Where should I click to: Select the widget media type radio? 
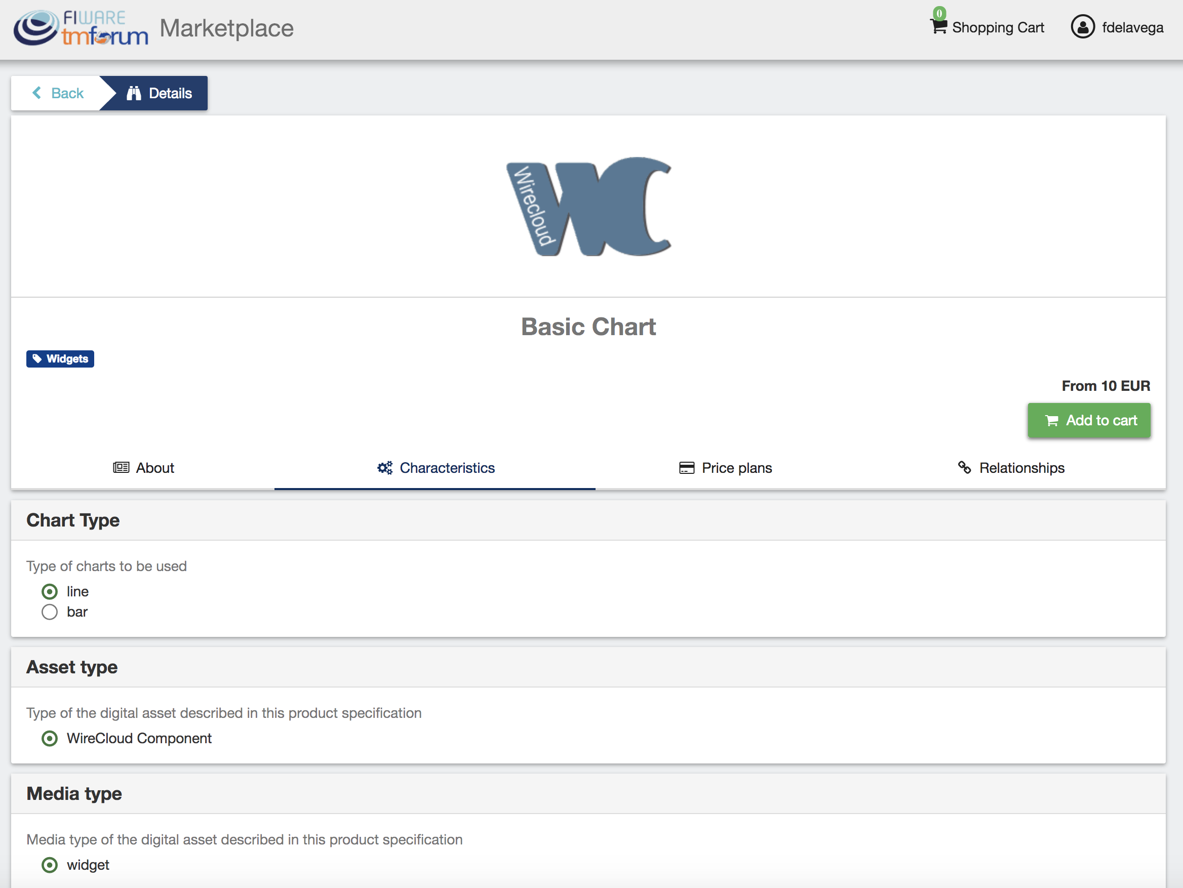(x=50, y=865)
